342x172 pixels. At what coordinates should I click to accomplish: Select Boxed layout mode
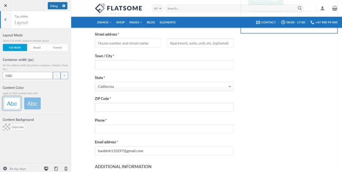37,47
